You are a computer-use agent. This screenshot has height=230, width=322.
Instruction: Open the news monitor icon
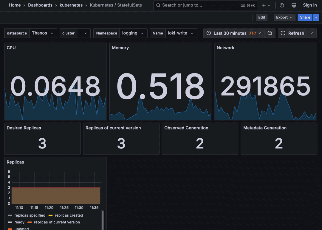coord(294,5)
